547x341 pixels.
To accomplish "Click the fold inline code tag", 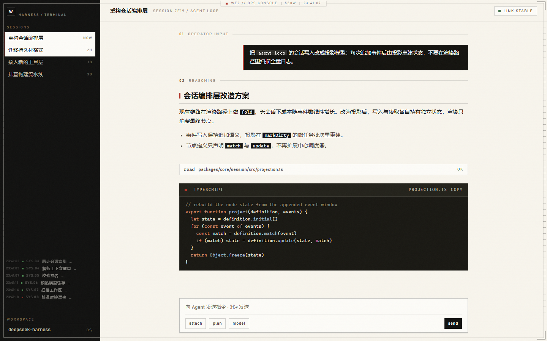I will coord(247,112).
